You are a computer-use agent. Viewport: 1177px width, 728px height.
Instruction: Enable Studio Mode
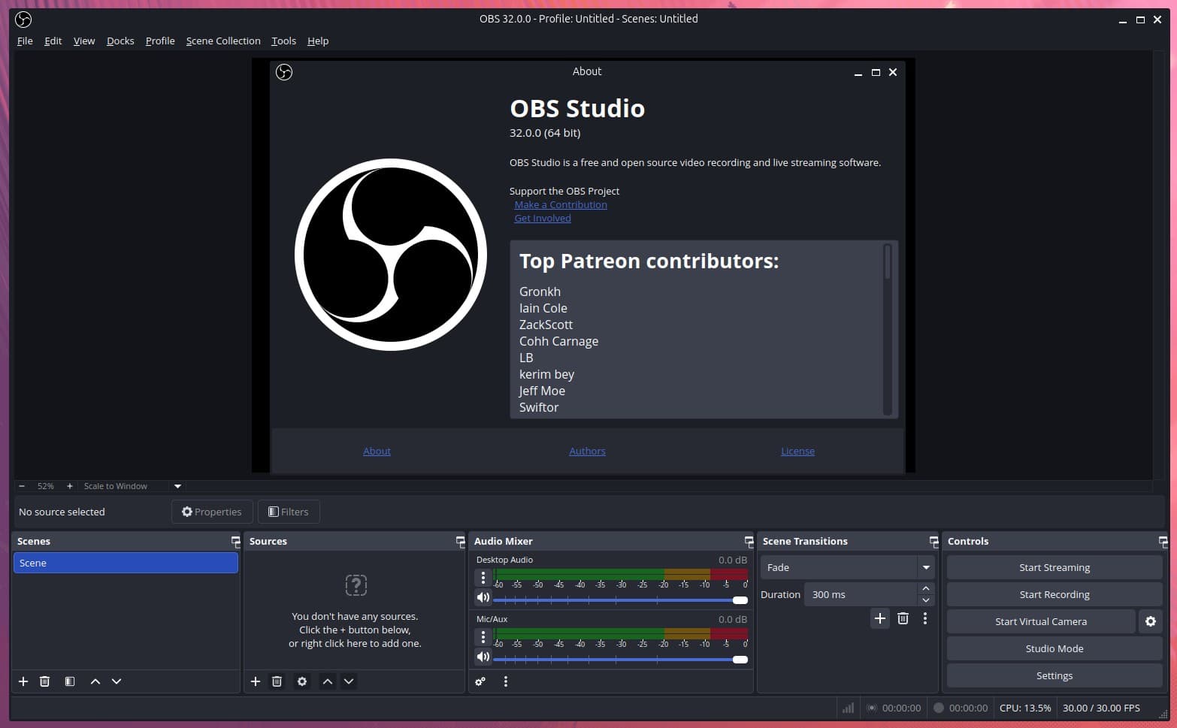pyautogui.click(x=1054, y=648)
